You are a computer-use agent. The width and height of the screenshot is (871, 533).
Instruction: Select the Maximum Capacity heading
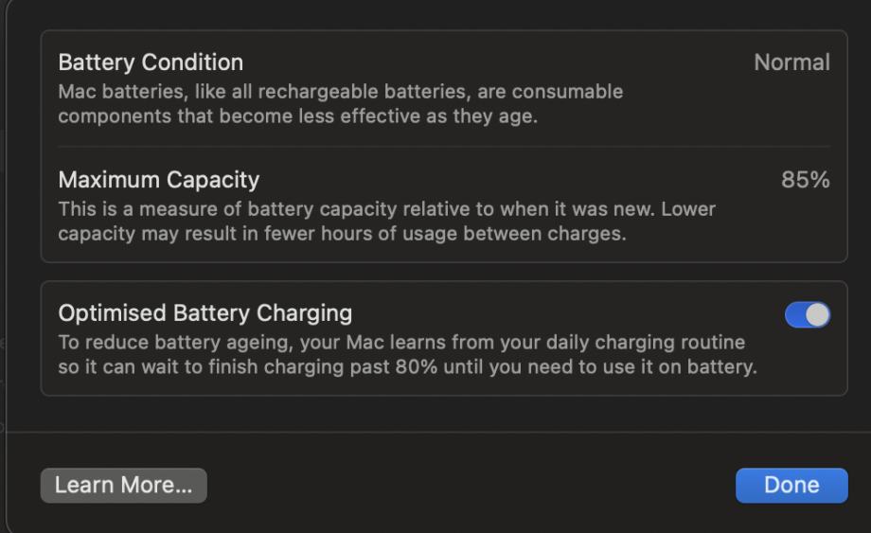[158, 180]
